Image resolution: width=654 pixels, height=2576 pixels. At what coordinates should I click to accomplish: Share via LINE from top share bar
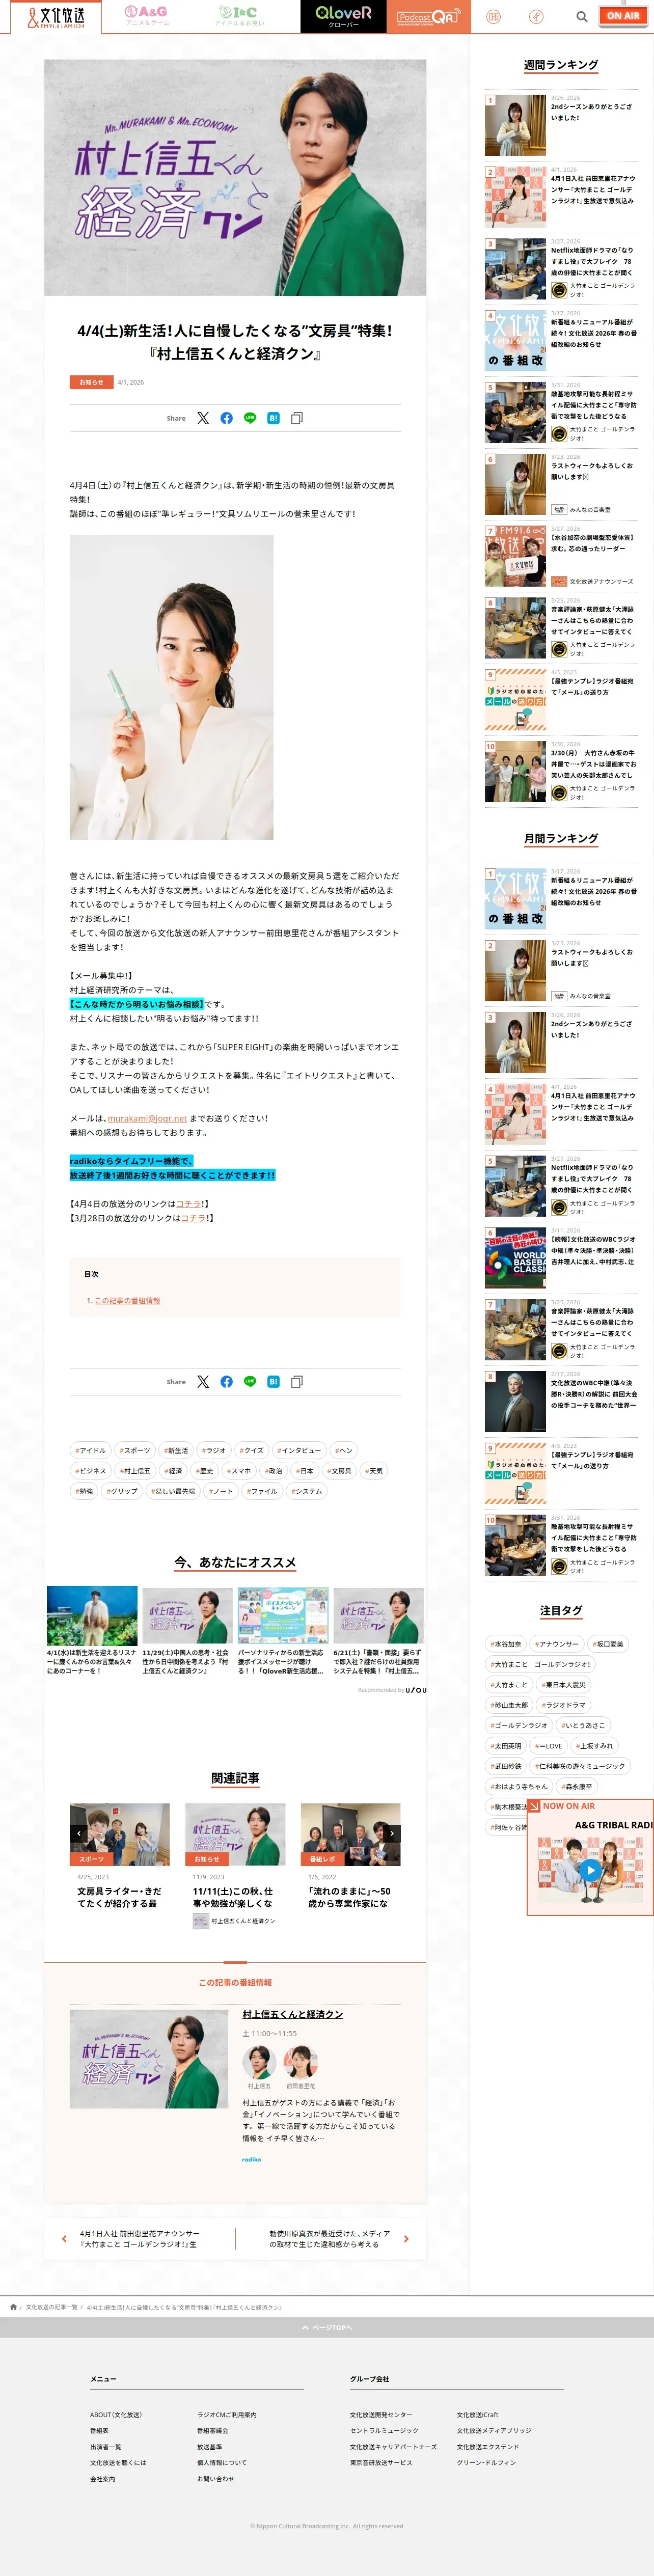pos(250,418)
